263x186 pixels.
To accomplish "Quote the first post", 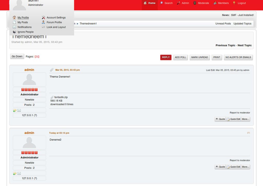I will pyautogui.click(x=220, y=119).
